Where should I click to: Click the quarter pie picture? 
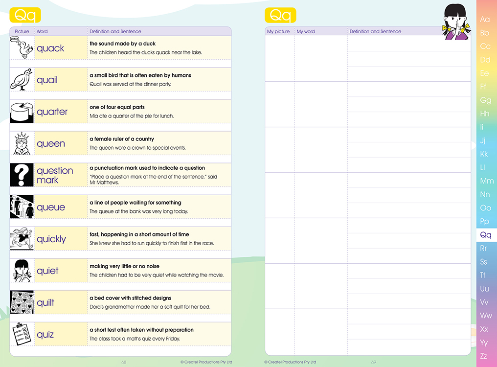click(22, 112)
